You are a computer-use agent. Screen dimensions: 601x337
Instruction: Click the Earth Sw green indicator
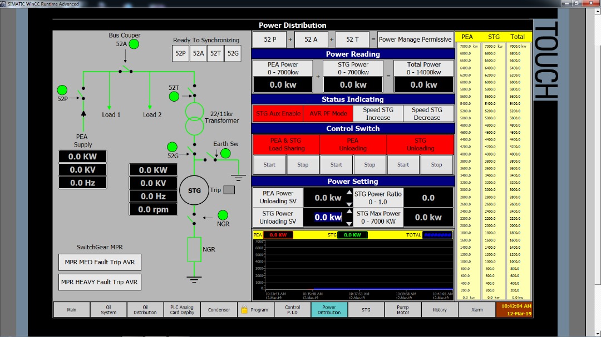(x=225, y=153)
